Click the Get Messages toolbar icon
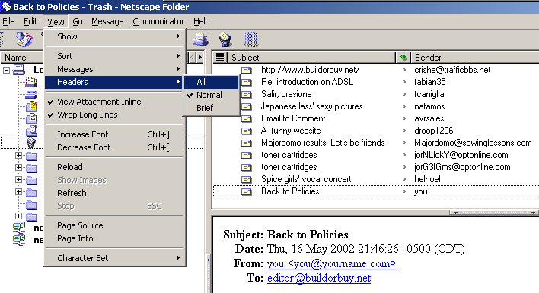This screenshot has width=539, height=293. click(24, 39)
